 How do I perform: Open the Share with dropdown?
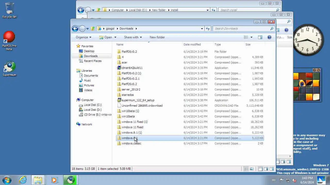coord(133,37)
